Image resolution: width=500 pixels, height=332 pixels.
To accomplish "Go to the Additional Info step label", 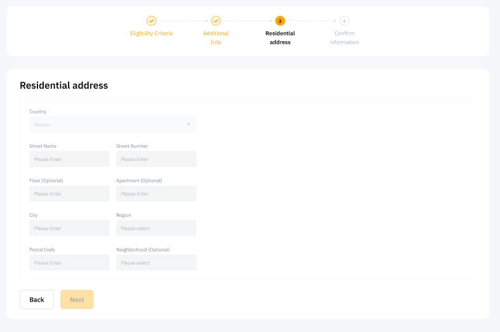I will click(216, 38).
